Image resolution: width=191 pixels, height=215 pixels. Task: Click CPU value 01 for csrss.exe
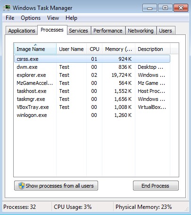(x=94, y=59)
